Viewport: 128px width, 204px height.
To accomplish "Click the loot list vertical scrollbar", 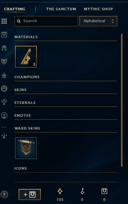I will [122, 100].
